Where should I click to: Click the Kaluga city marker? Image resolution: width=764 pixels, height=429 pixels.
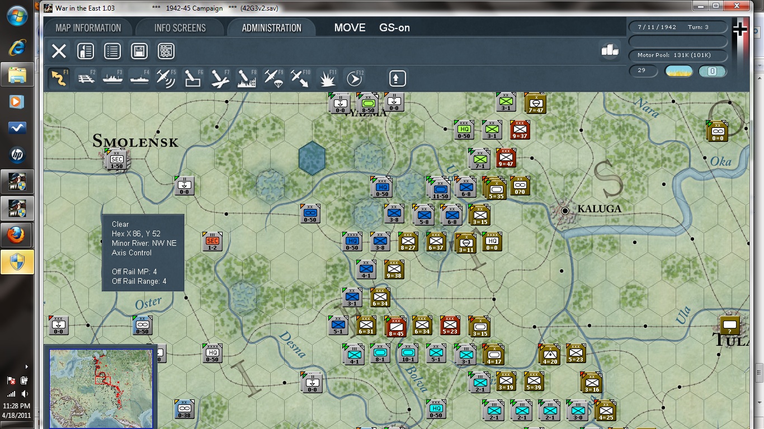click(565, 211)
